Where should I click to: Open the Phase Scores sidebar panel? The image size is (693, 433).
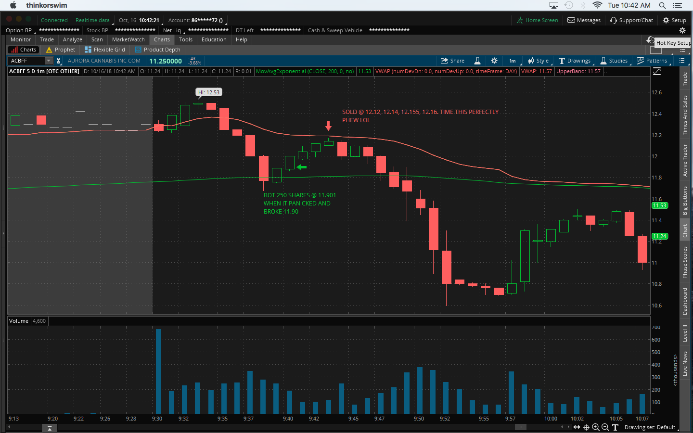pos(685,262)
